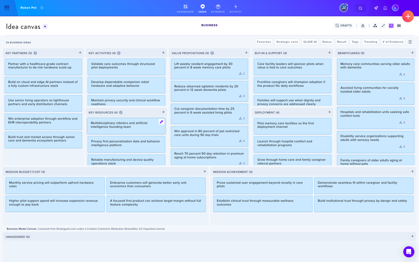The image size is (419, 262).
Task: Open the Strategic Lens filter
Action: point(287,42)
